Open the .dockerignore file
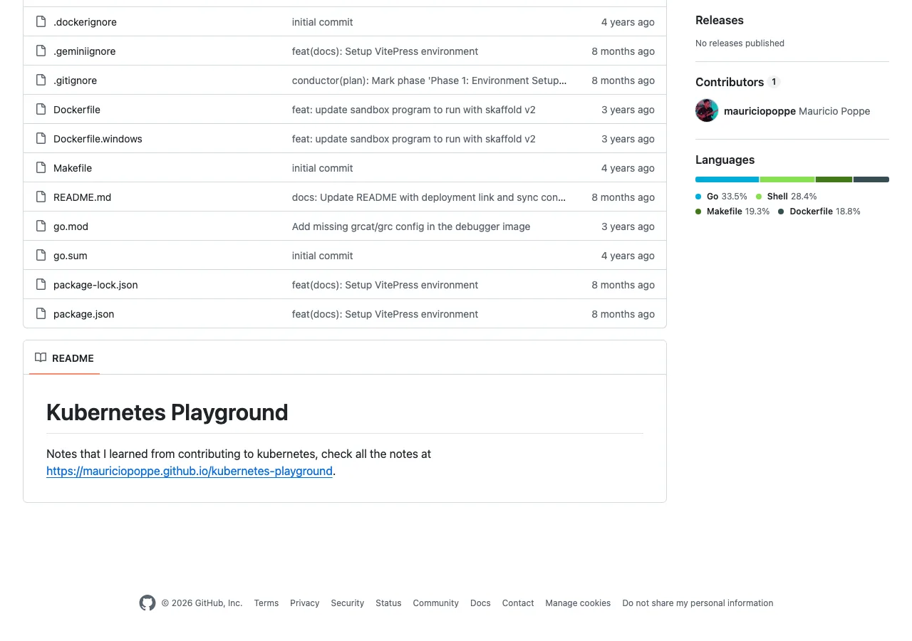This screenshot has width=912, height=641. point(85,22)
